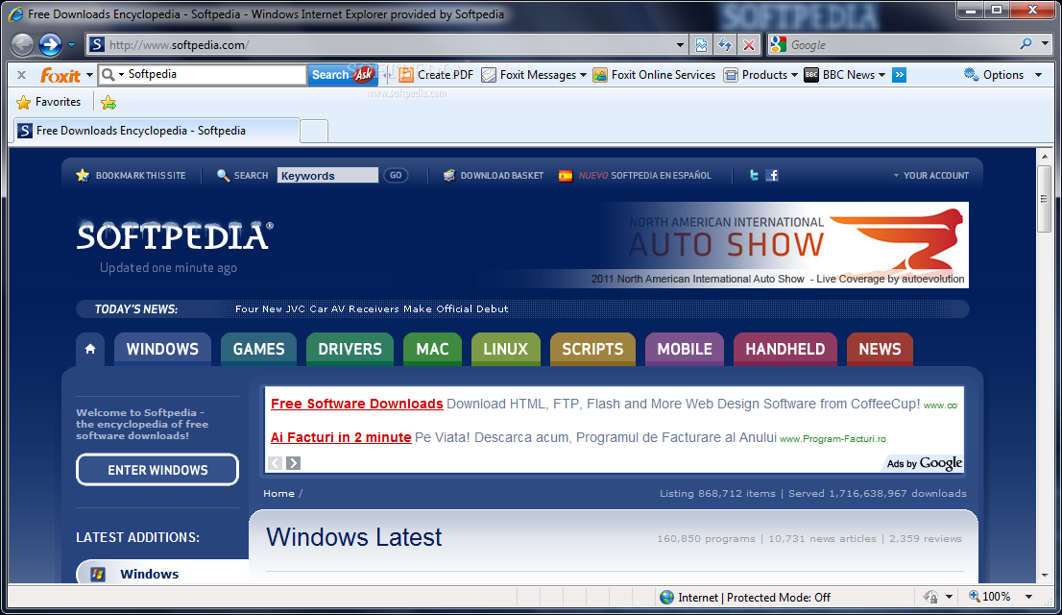The width and height of the screenshot is (1062, 615).
Task: Switch to the SCRIPTS tab
Action: pos(592,349)
